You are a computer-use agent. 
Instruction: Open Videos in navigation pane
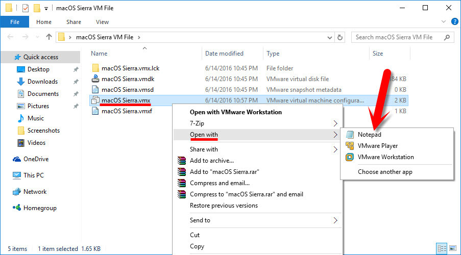(36, 143)
